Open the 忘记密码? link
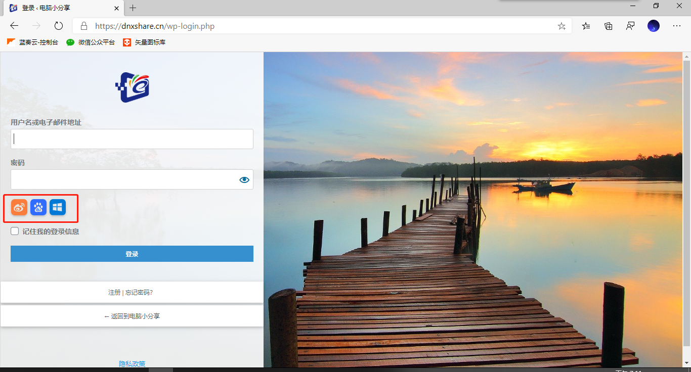 tap(139, 292)
